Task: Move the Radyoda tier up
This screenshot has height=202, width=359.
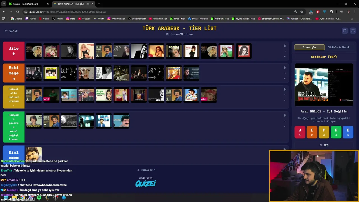Action: 285,121
